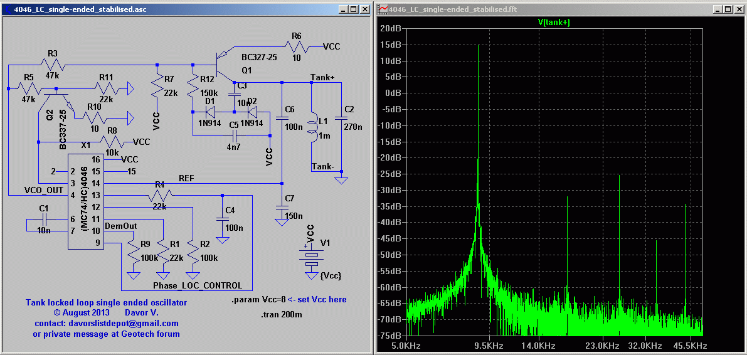Click the Q1 BC327-25 transistor symbol
747x355 pixels.
tap(221, 64)
